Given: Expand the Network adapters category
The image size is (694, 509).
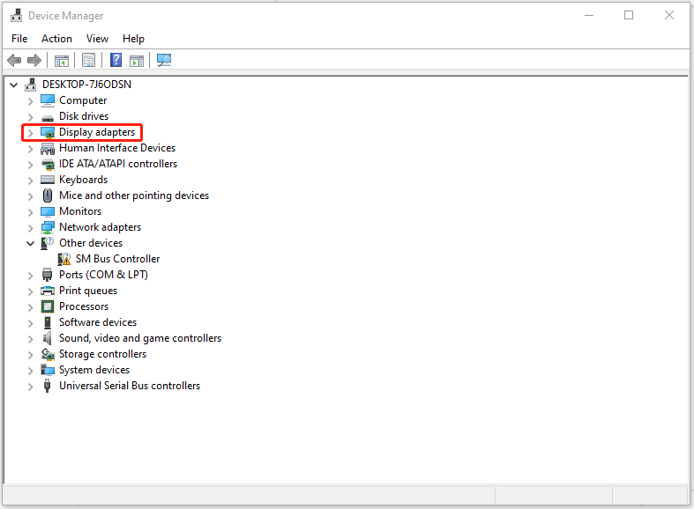Looking at the screenshot, I should (x=30, y=228).
